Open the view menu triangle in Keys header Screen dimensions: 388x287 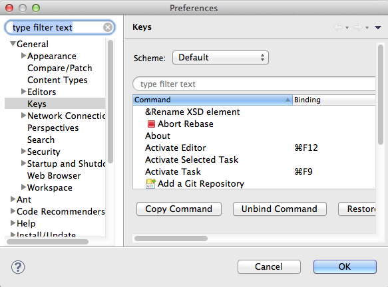(377, 27)
